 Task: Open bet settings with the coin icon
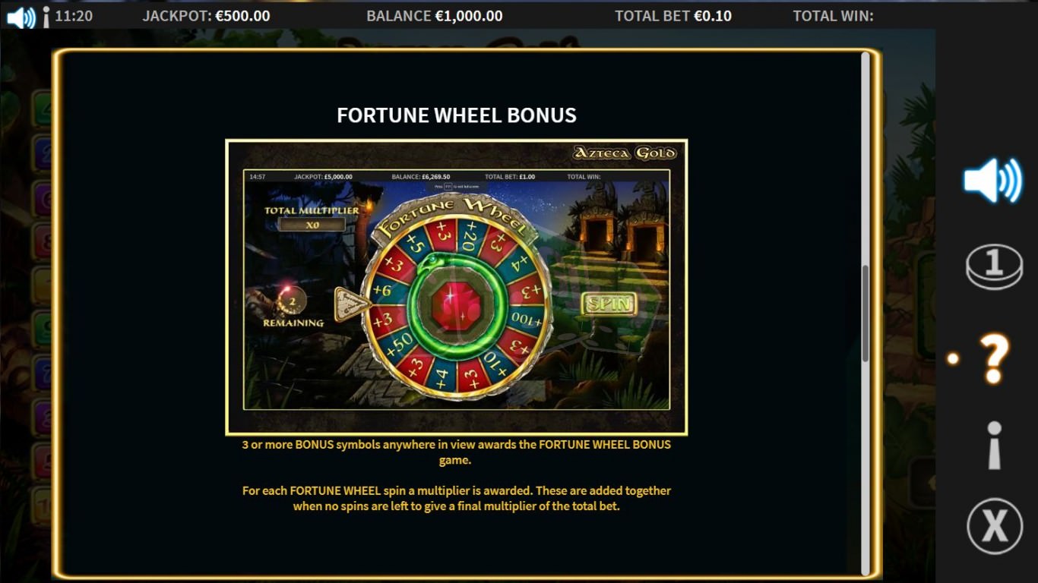point(994,267)
